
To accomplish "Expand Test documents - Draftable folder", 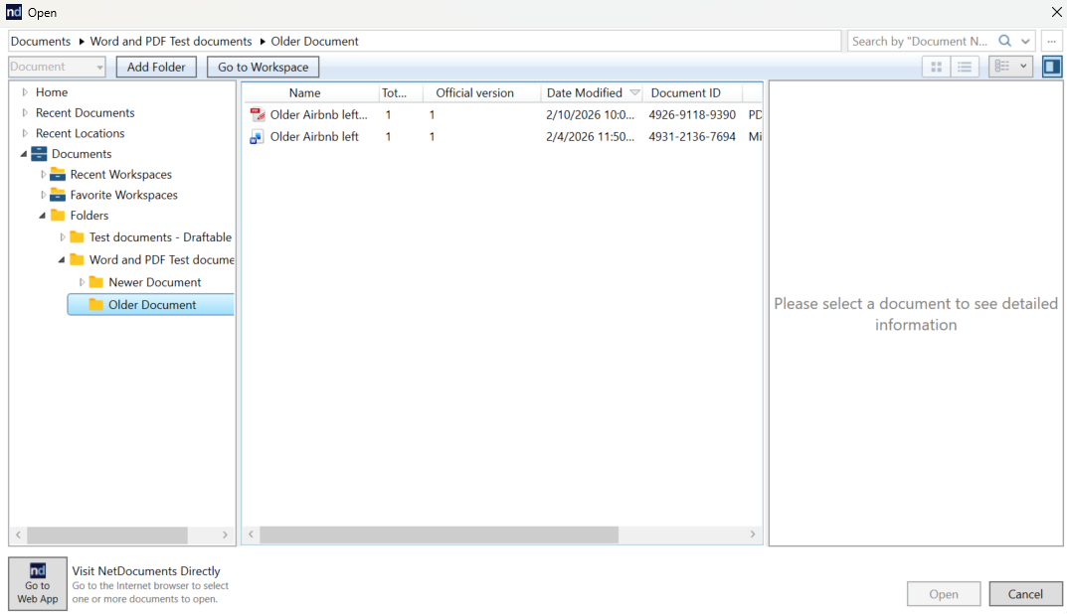I will click(x=62, y=237).
